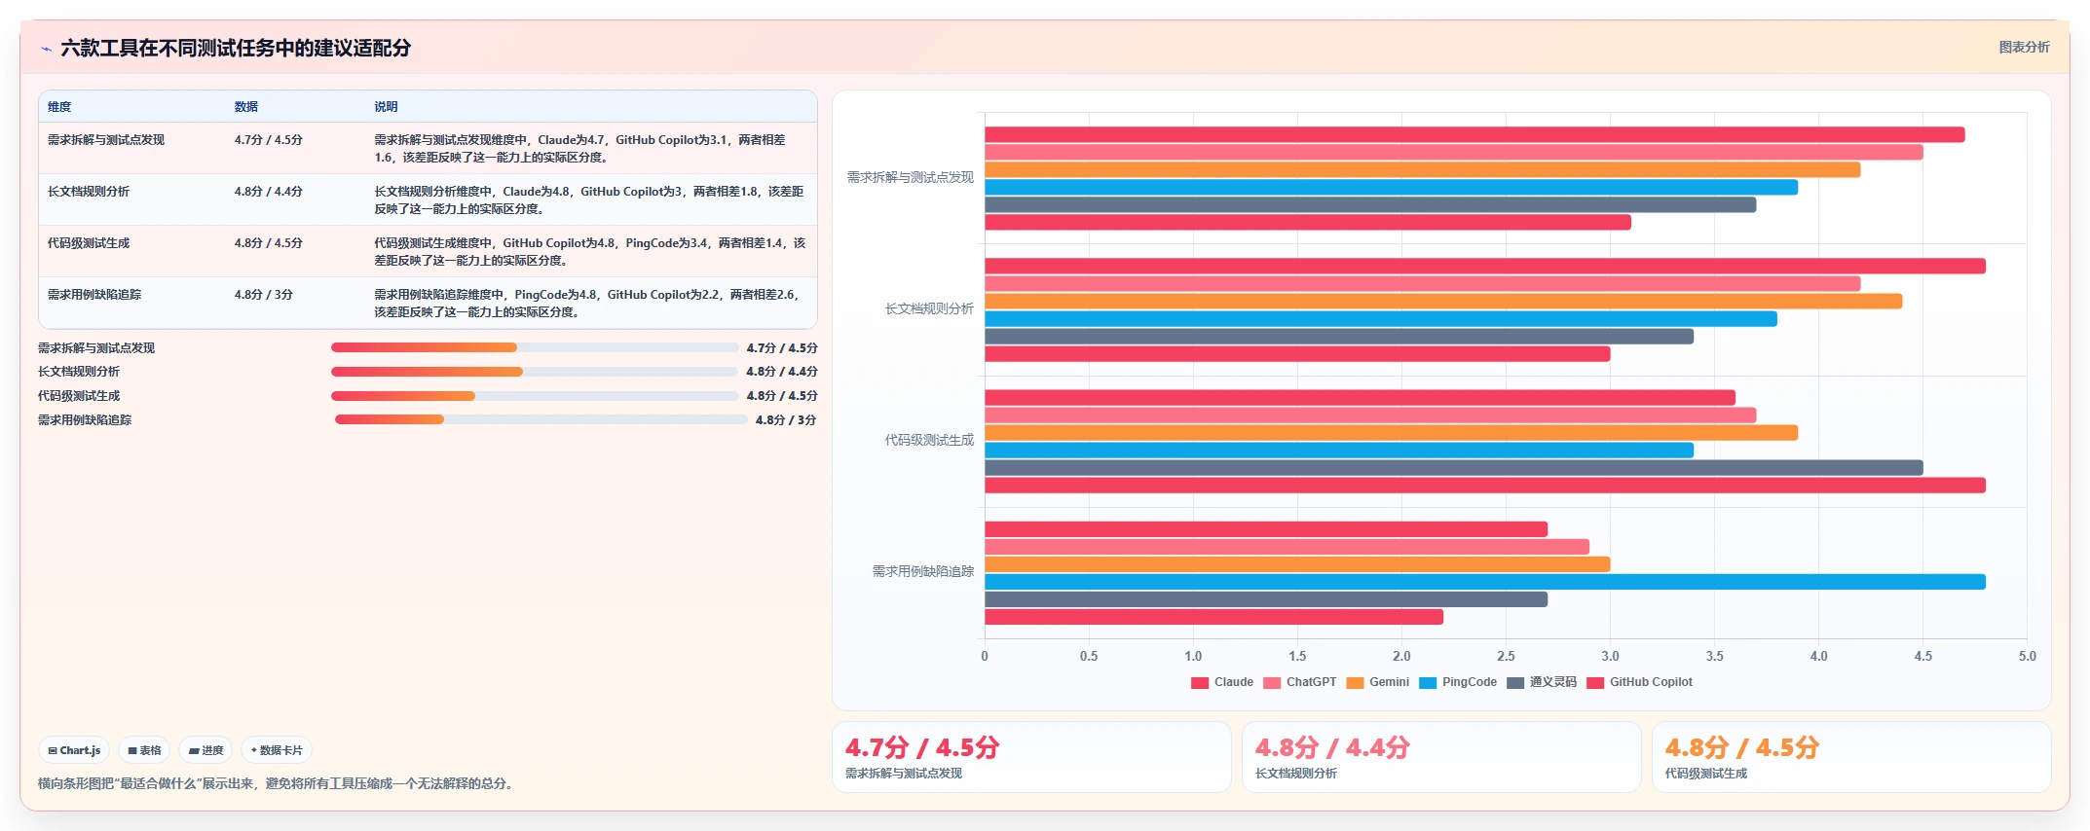Image resolution: width=2090 pixels, height=831 pixels.
Task: Click the 数据 column header
Action: tap(246, 107)
